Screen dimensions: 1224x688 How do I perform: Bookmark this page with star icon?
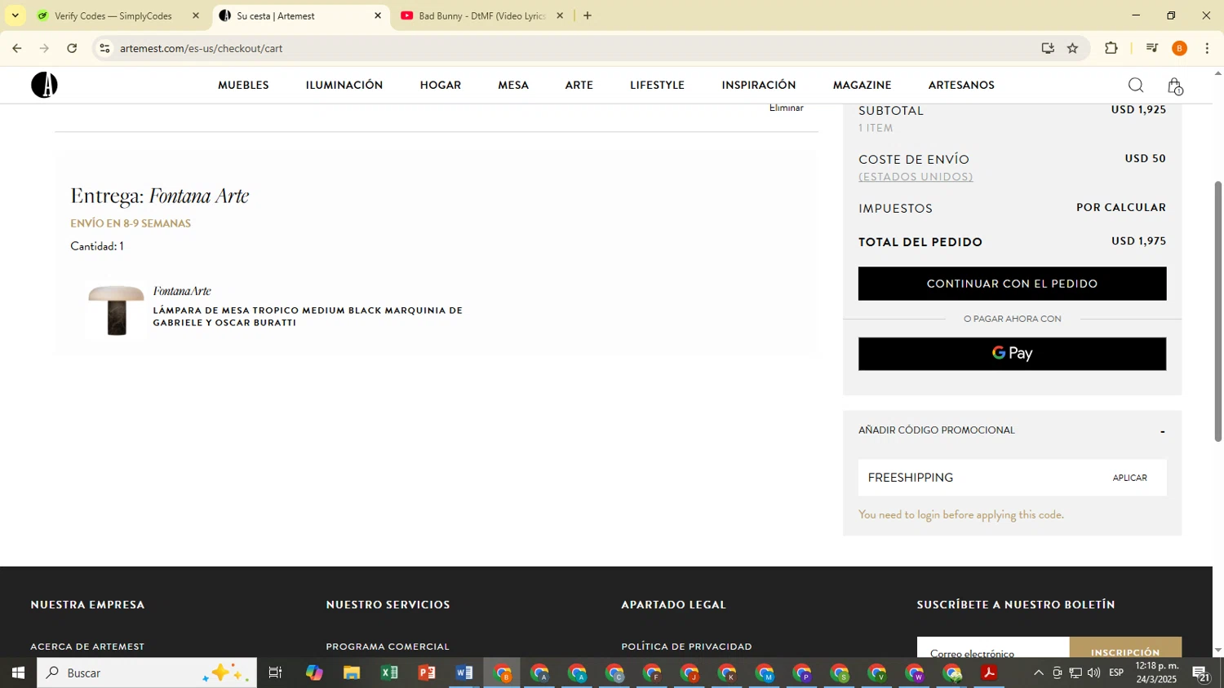coord(1072,48)
